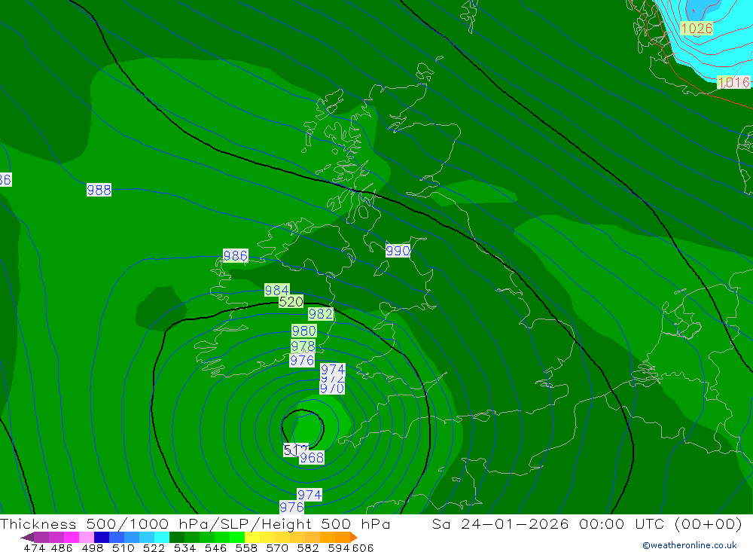Select the 982 isobar label
Viewport: 753px width, 552px height.
point(320,314)
